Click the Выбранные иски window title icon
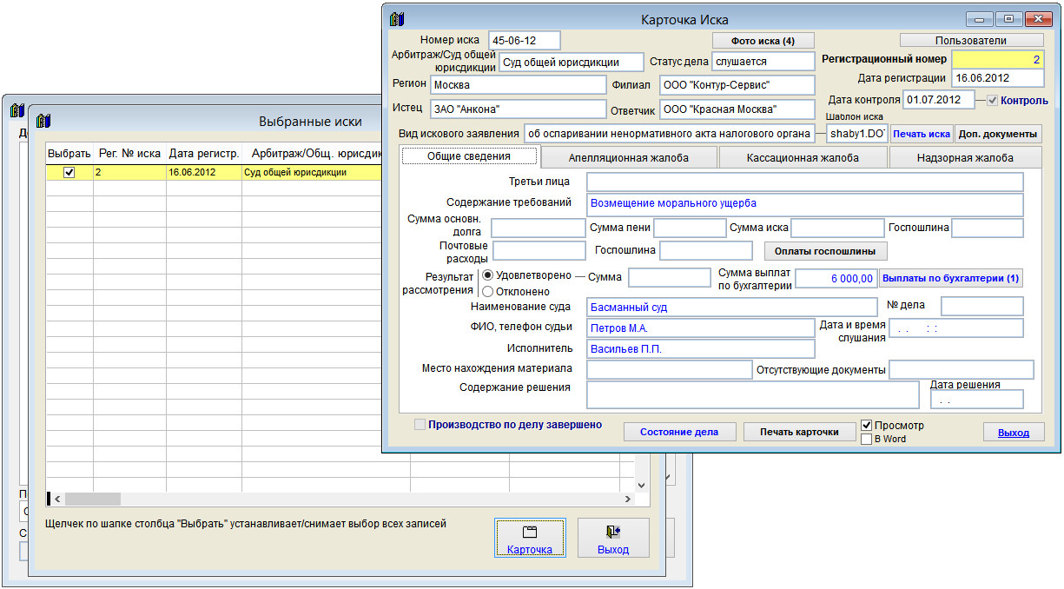 pos(44,122)
